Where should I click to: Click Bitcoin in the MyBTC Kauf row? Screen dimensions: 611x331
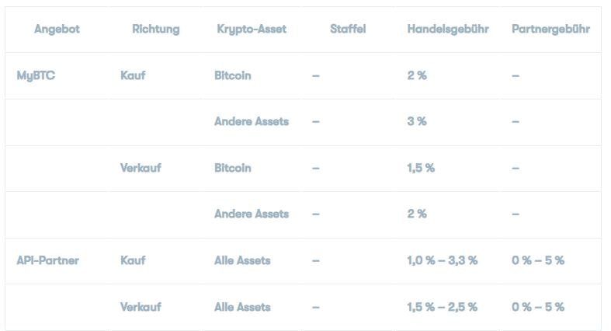(x=233, y=75)
